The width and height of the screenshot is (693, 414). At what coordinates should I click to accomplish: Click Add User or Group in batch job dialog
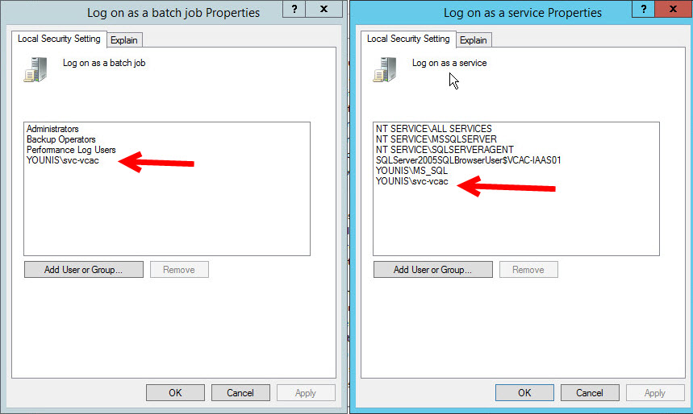84,270
